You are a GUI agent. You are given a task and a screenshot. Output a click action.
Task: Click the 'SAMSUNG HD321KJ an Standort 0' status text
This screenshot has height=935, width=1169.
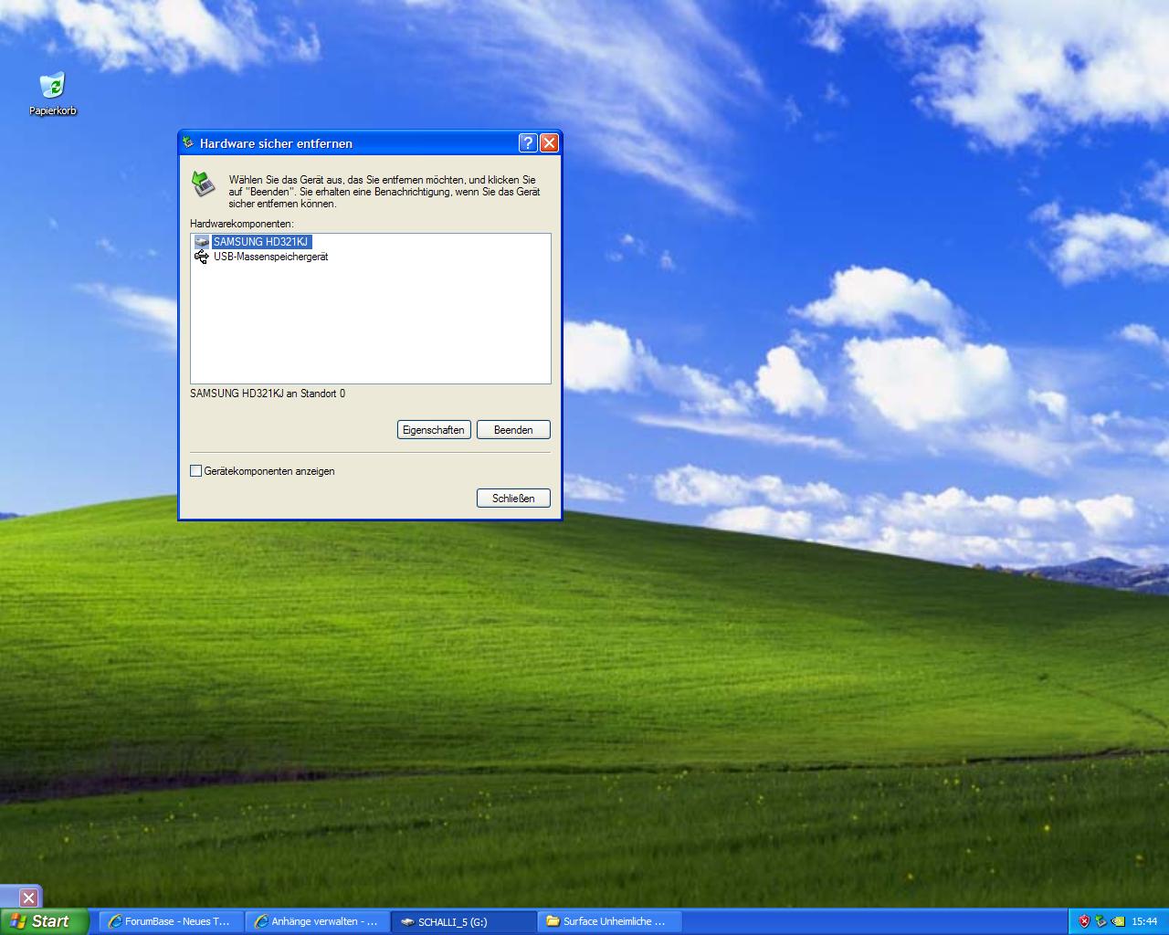[x=268, y=394]
